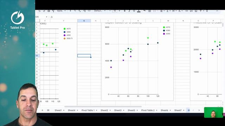Open horizontal align options

pos(162,11)
